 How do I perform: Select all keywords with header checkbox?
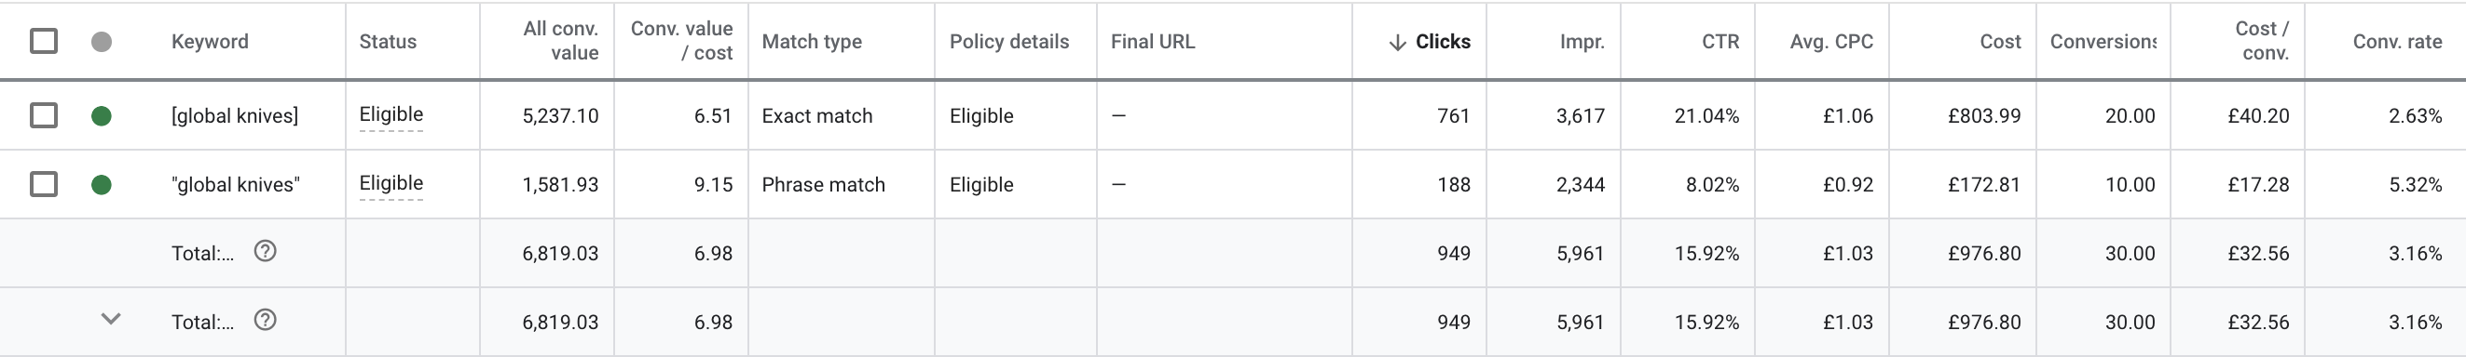tap(43, 41)
